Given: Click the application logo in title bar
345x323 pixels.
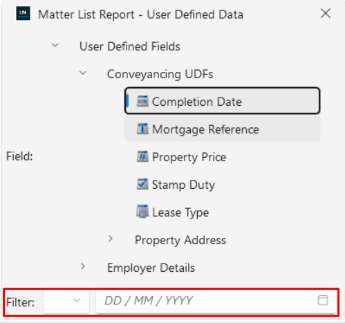Looking at the screenshot, I should tap(23, 14).
